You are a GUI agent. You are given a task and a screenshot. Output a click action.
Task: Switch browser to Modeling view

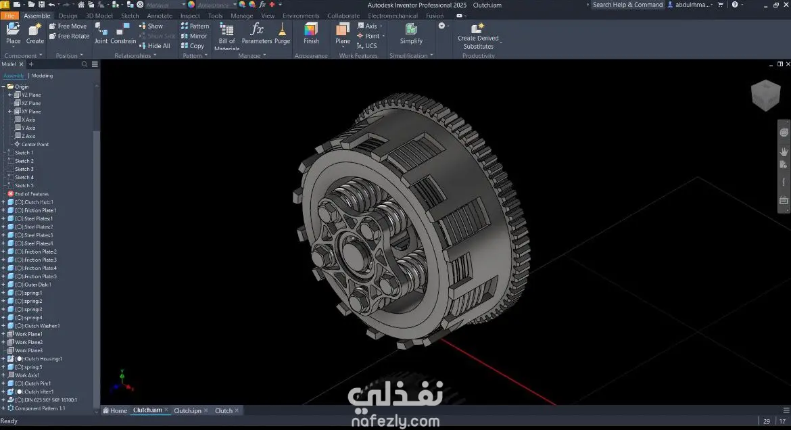point(42,76)
